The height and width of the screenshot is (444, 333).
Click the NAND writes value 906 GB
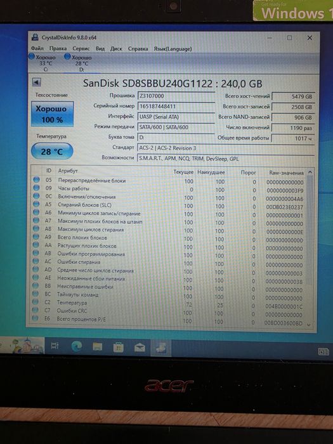(293, 117)
